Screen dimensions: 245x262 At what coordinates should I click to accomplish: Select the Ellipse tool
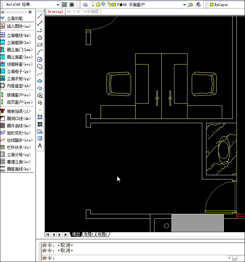(40, 81)
